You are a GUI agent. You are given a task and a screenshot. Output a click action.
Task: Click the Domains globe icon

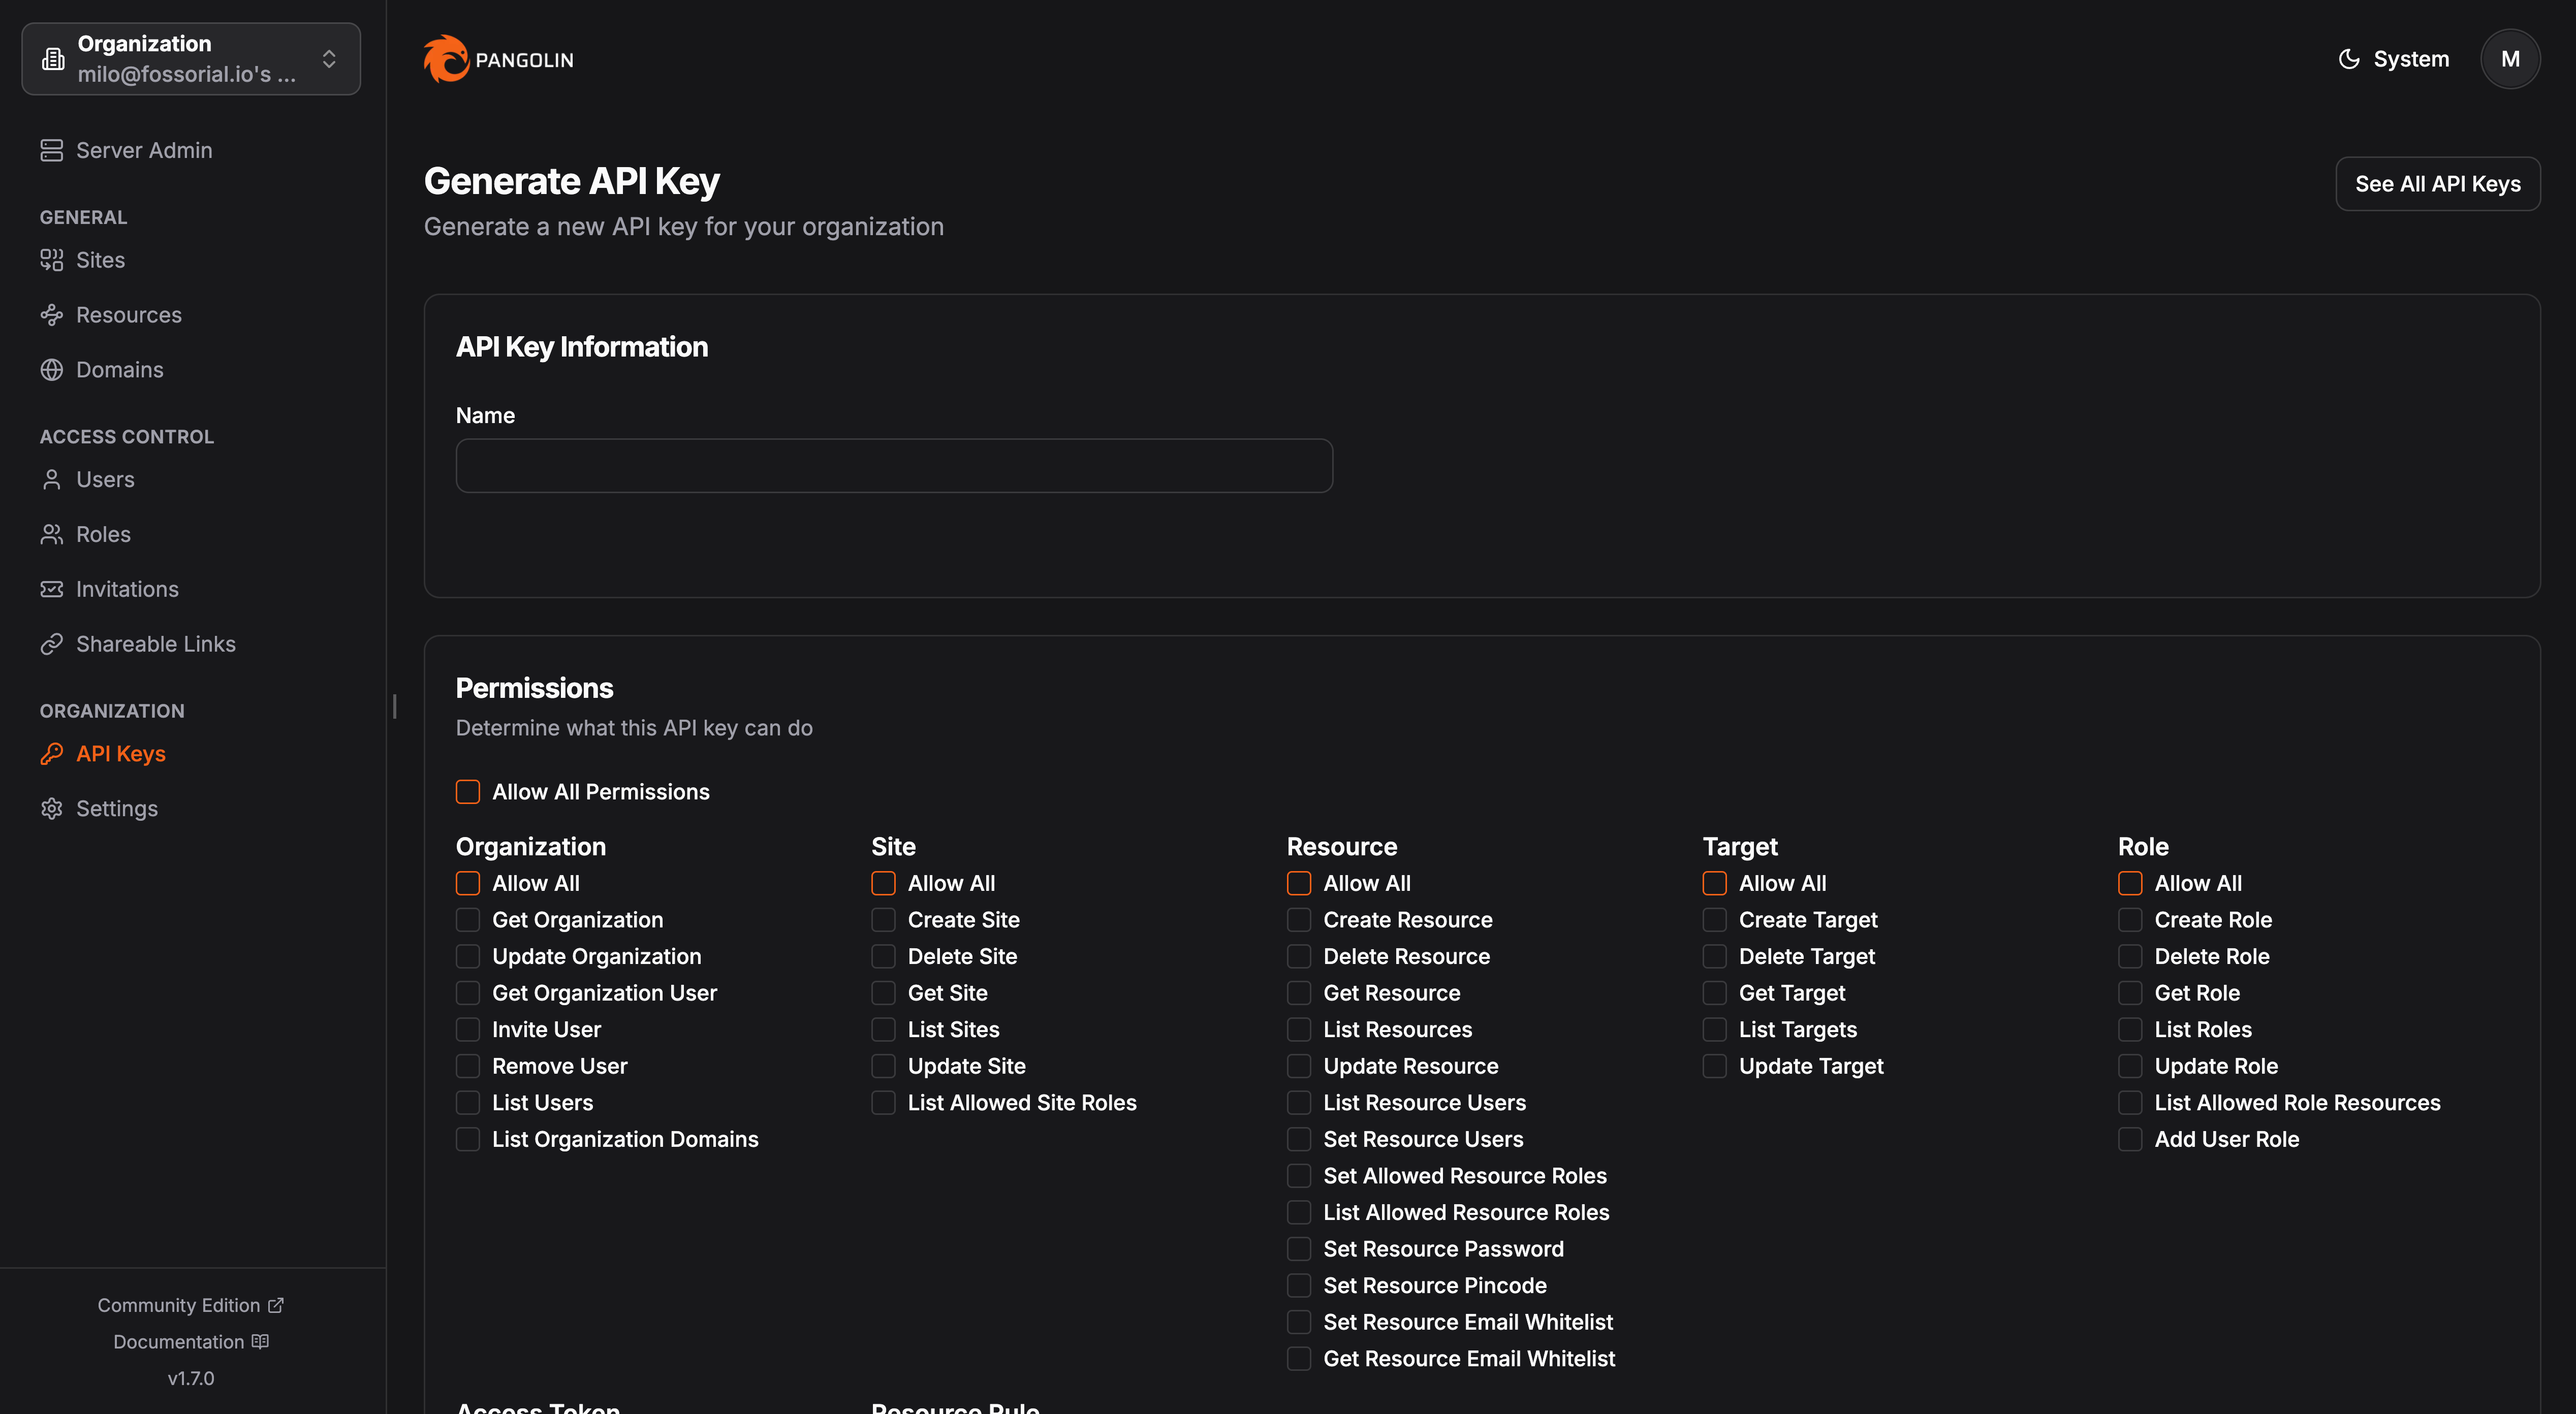52,370
